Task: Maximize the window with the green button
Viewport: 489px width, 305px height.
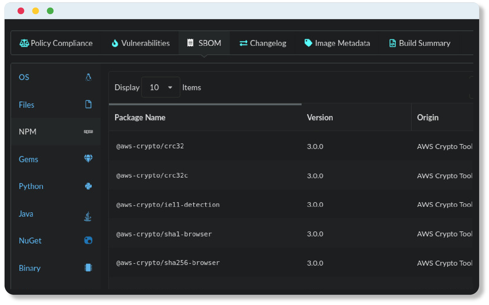Action: [x=50, y=11]
